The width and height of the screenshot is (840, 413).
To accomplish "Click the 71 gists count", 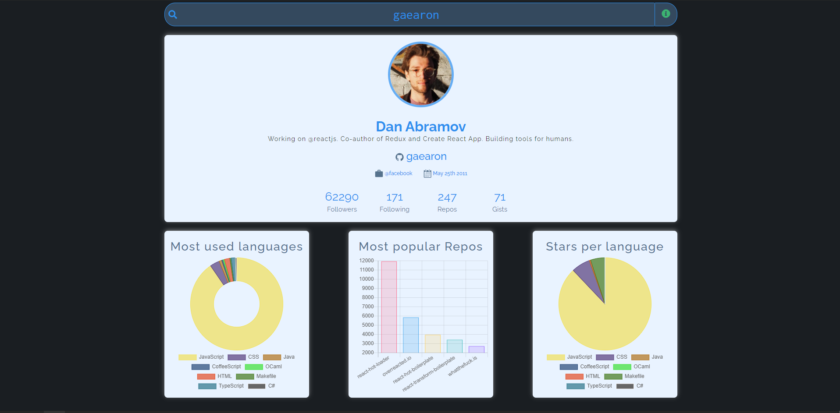I will point(500,197).
